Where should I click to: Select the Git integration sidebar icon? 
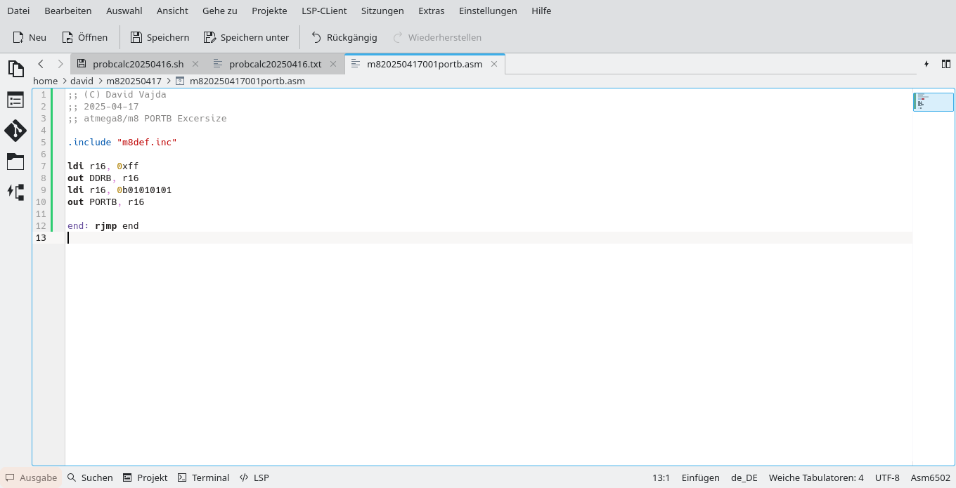[15, 131]
